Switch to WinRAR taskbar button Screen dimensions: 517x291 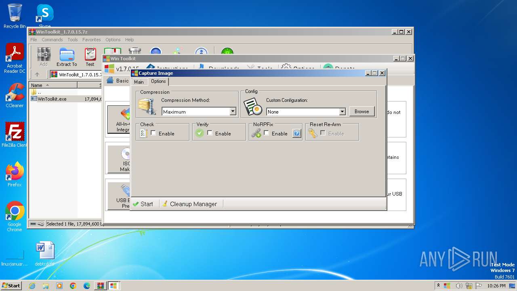pyautogui.click(x=100, y=286)
